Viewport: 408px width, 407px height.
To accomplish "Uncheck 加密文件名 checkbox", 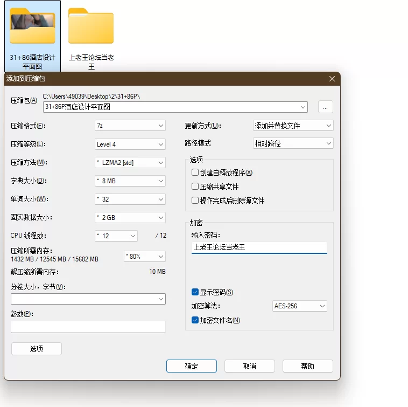I will [x=195, y=320].
